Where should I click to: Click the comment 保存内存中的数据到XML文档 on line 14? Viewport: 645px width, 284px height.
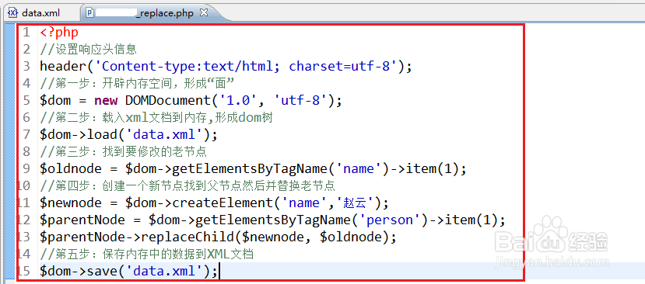pos(146,255)
